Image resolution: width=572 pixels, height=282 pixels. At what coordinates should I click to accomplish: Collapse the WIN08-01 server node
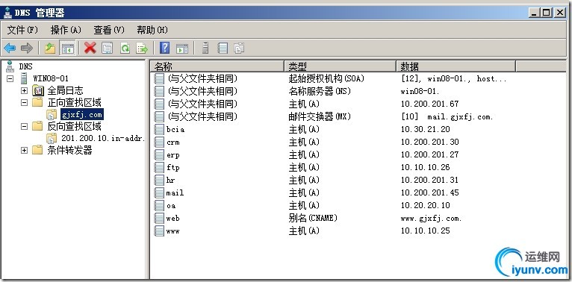(10, 78)
